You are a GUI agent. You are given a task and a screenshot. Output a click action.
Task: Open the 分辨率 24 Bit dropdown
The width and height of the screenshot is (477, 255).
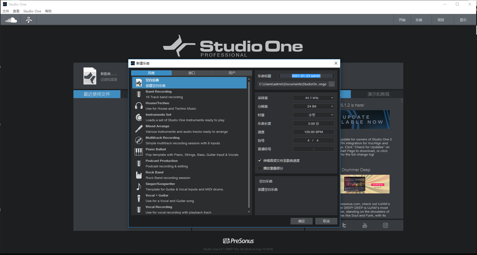(x=314, y=106)
